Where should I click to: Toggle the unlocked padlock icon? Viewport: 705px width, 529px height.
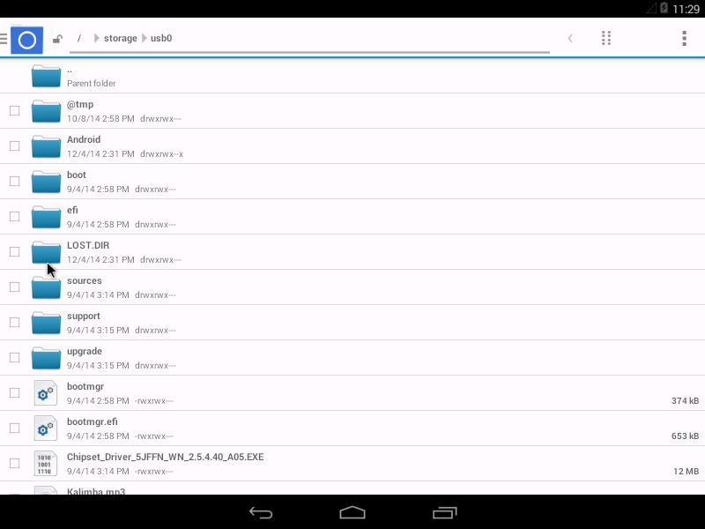click(57, 39)
